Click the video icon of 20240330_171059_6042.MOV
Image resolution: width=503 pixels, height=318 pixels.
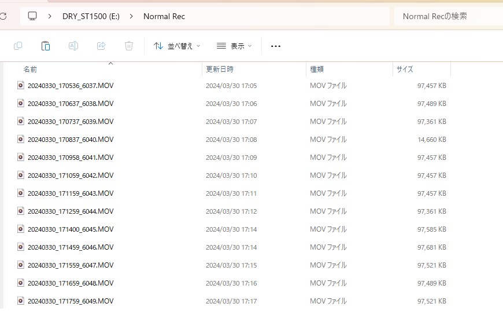pyautogui.click(x=21, y=176)
